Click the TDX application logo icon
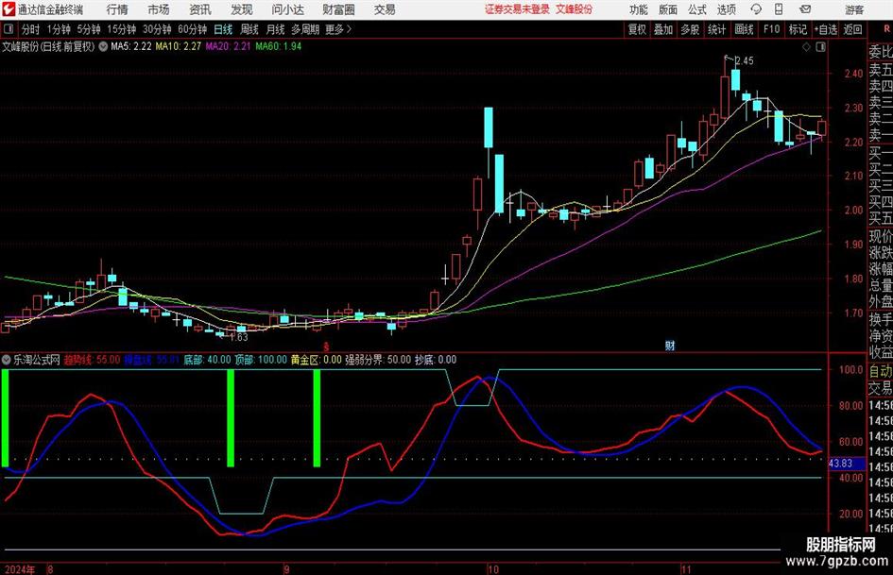893x575 pixels. click(x=9, y=9)
